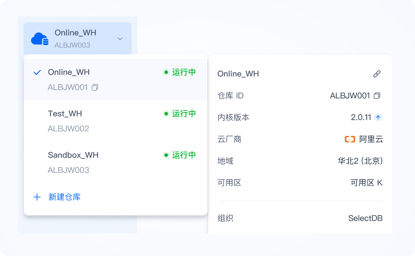Screen dimensions: 415x256
Task: Click the plus icon before 新建仓库
Action: click(x=37, y=197)
